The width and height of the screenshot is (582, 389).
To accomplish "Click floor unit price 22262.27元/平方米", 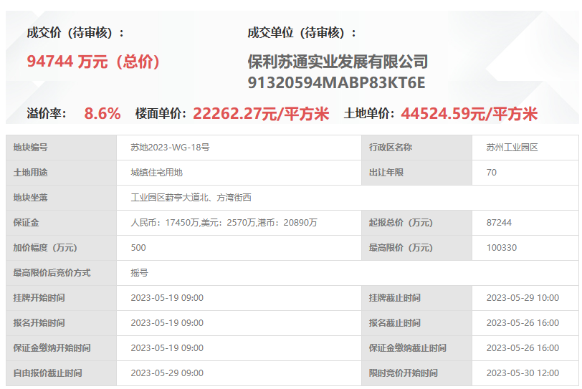I will tap(261, 113).
